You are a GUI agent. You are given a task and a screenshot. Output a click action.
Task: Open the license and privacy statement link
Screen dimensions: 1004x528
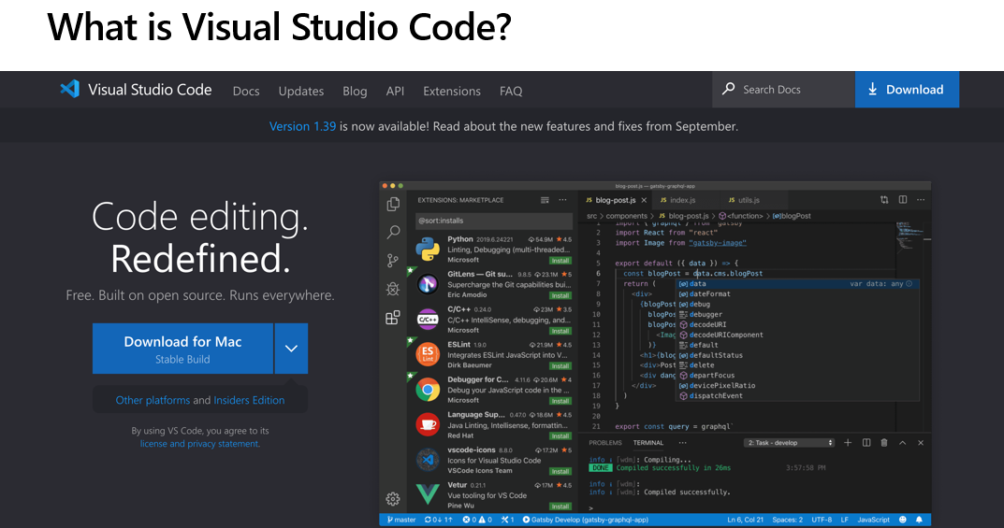[x=200, y=444]
